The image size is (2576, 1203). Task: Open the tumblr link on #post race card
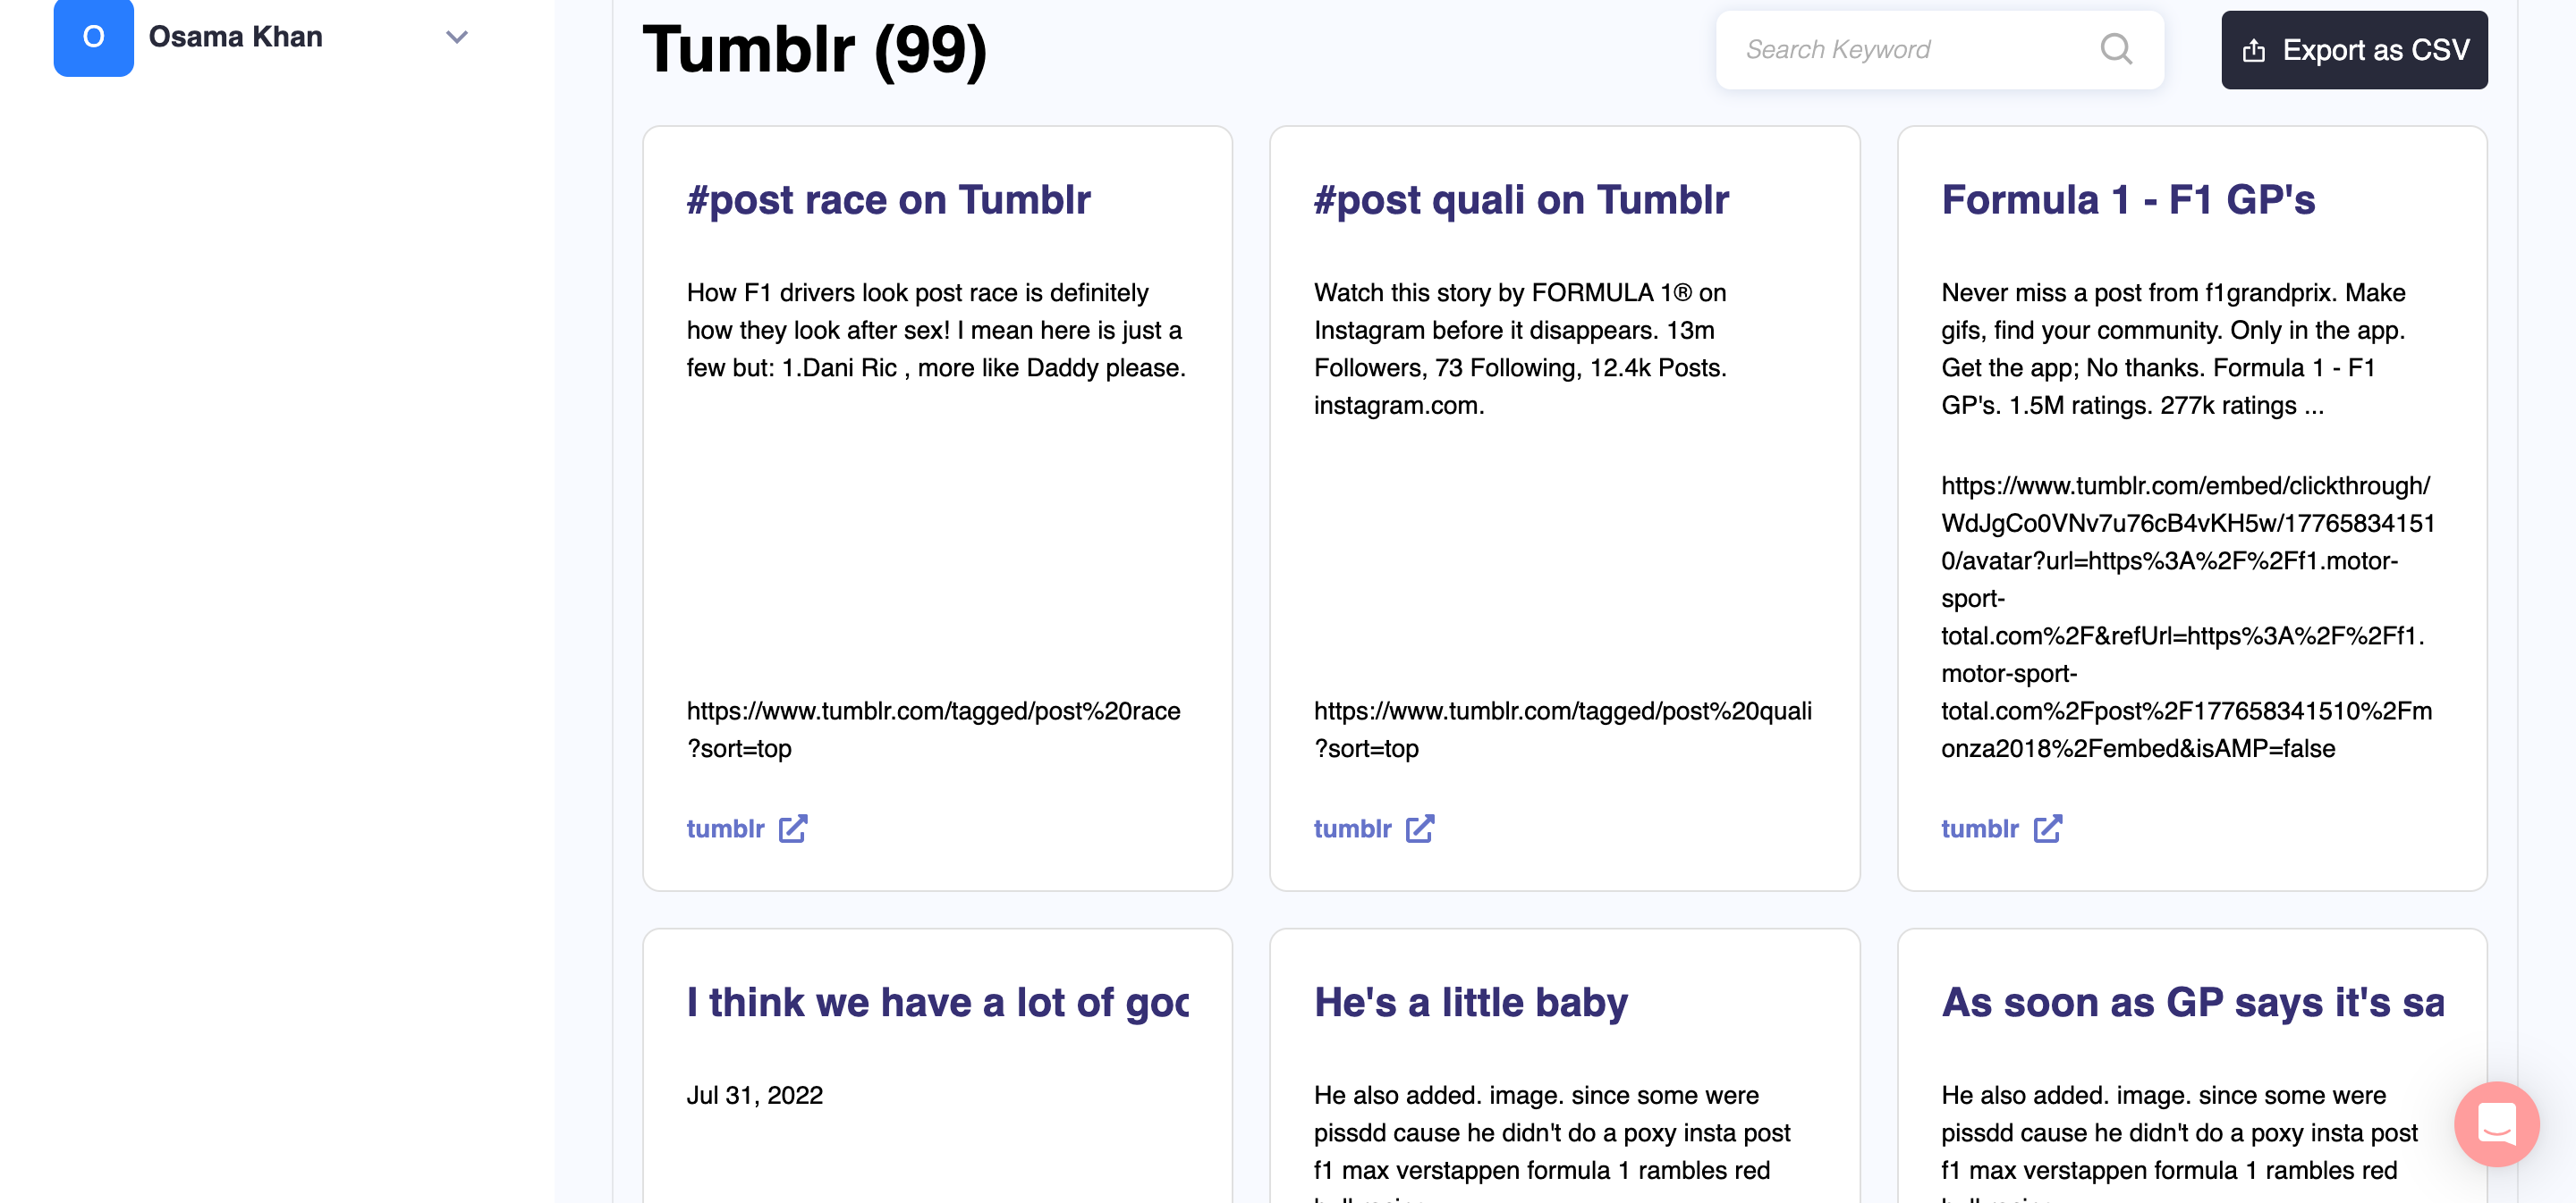click(725, 829)
